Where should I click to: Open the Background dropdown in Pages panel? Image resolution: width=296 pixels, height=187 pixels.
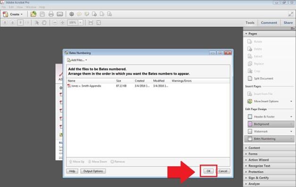291,124
